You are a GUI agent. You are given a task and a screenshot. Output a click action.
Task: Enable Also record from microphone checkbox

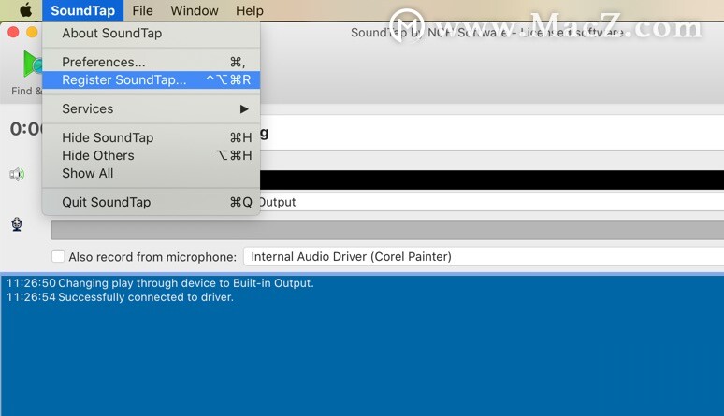coord(58,256)
